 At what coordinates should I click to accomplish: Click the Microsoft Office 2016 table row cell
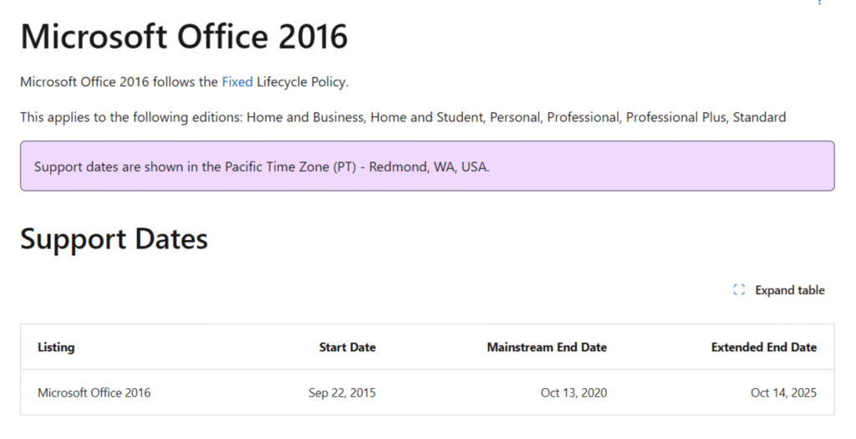pyautogui.click(x=94, y=392)
